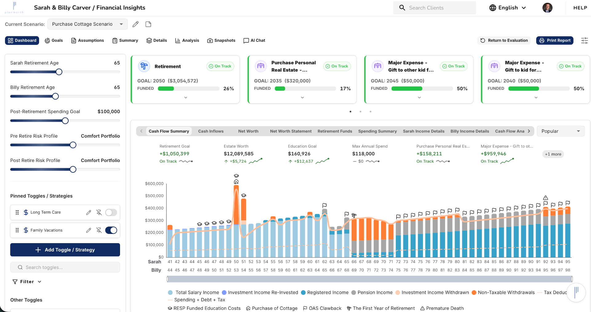
Task: Open the Popular chart preset dropdown
Action: [x=561, y=131]
